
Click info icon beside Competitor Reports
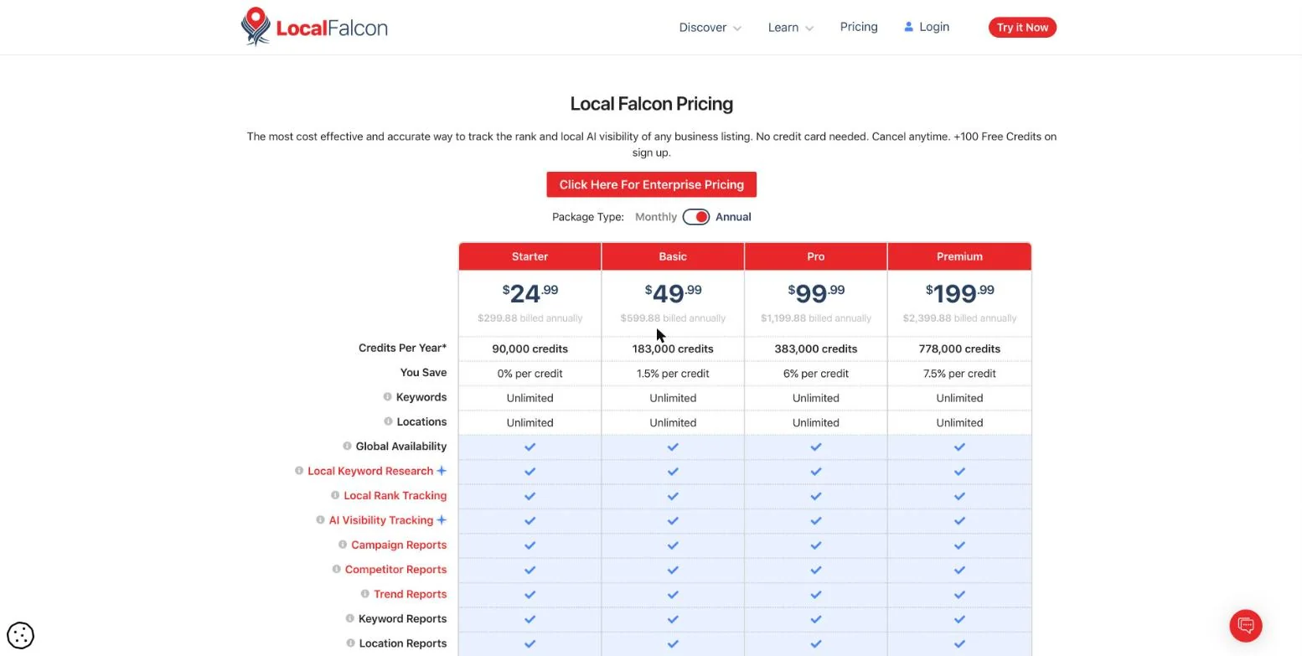click(x=336, y=569)
